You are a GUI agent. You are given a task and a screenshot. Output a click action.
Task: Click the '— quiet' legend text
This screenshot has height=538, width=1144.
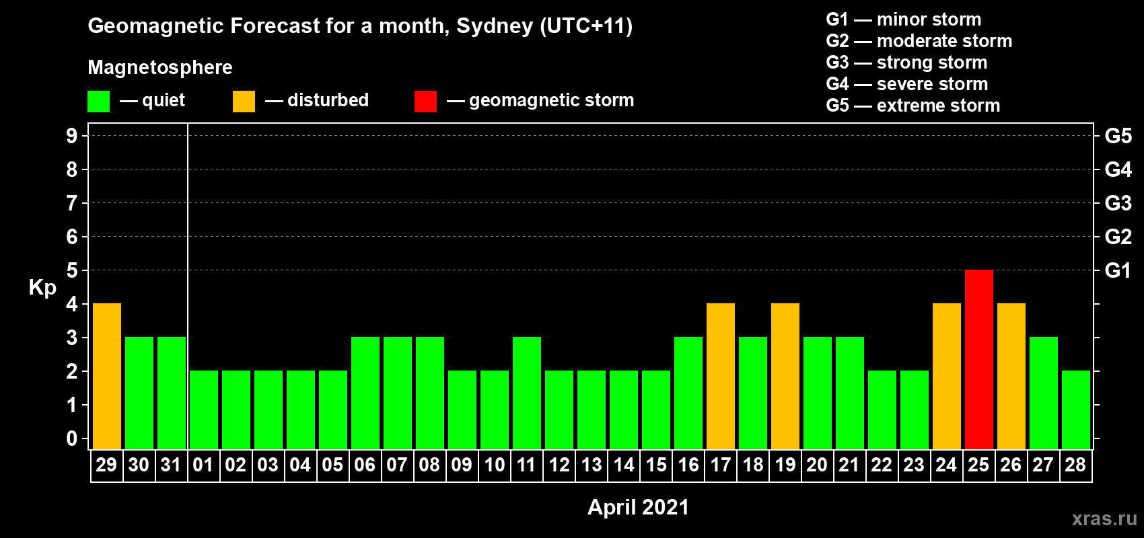(153, 100)
